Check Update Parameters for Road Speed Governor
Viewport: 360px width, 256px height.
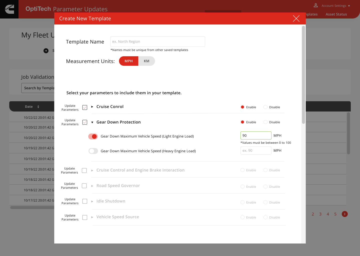pyautogui.click(x=84, y=186)
